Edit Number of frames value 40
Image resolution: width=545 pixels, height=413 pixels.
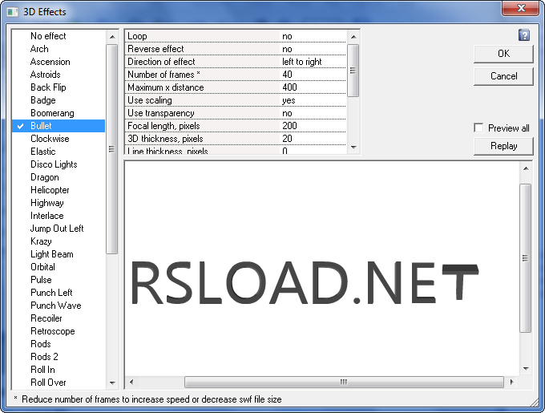313,75
